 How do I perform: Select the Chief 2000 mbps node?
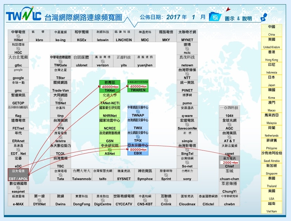[229, 162]
